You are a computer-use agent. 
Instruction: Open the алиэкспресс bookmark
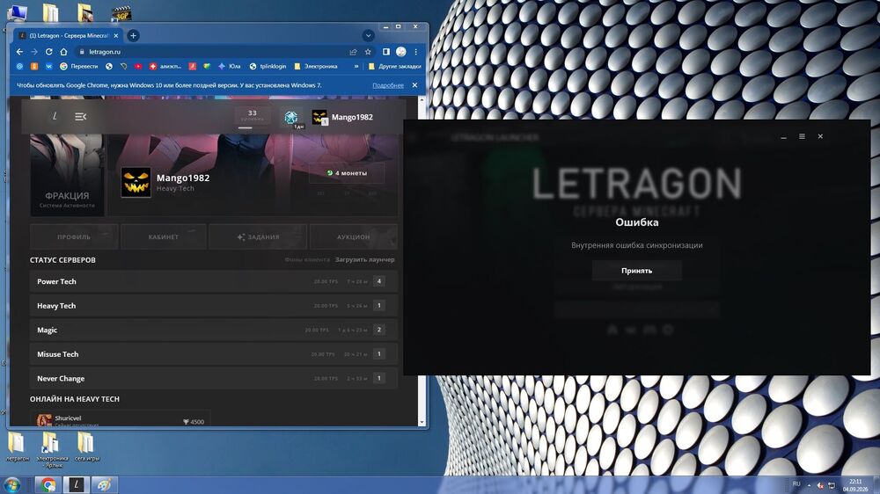(x=165, y=66)
